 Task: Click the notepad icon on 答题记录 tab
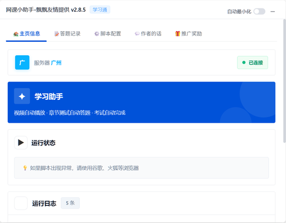pos(56,34)
